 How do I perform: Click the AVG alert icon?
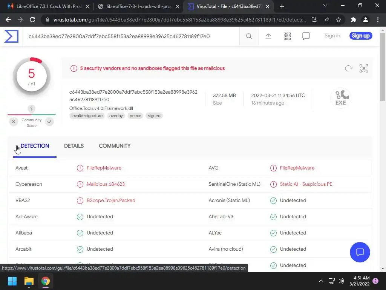(x=273, y=168)
